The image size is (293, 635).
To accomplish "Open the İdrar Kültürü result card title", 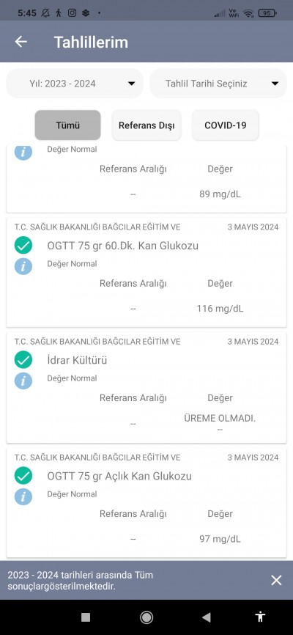I will [x=78, y=360].
